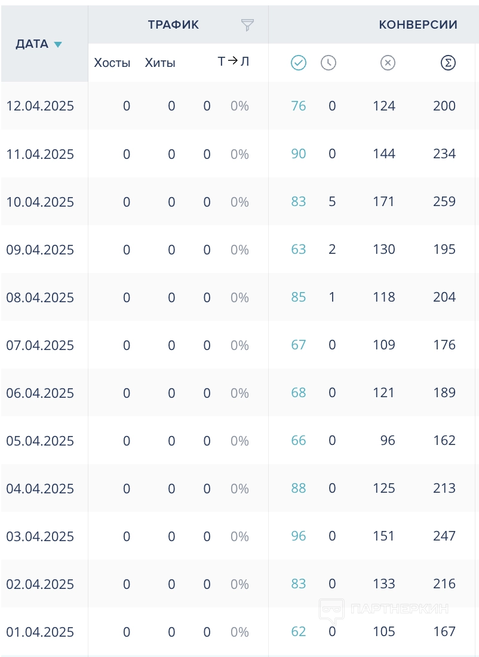Open approved link 62 for 01.04.2025
Screen dimensions: 479x657
(x=299, y=632)
